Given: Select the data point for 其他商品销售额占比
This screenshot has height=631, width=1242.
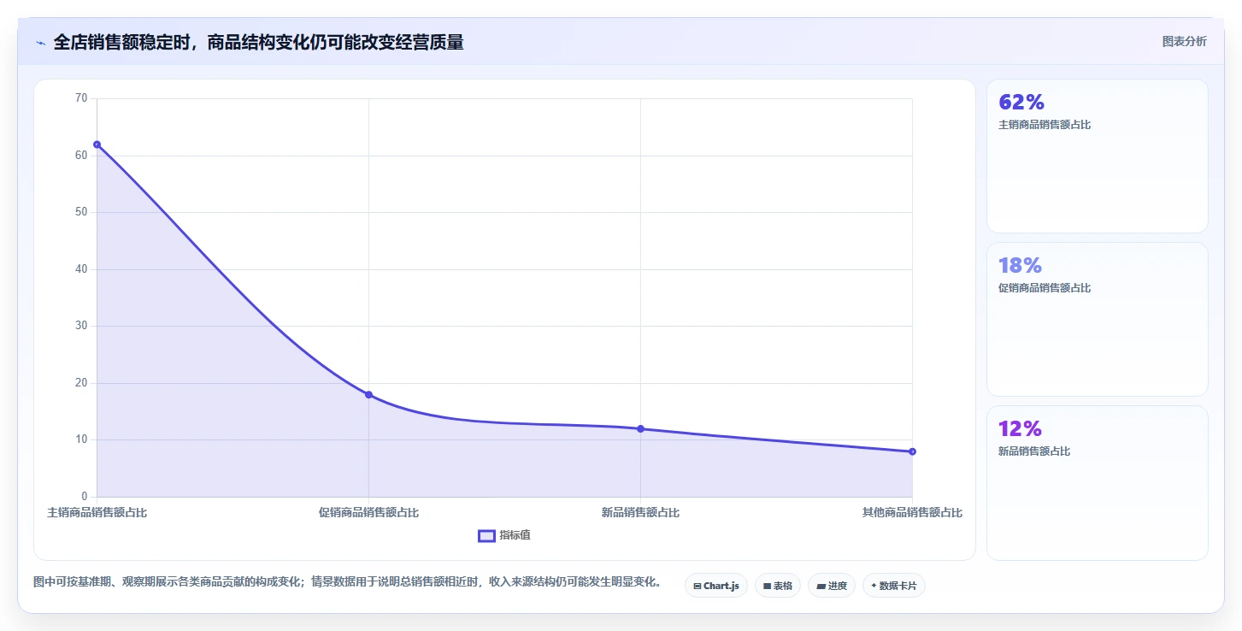Looking at the screenshot, I should click(912, 451).
